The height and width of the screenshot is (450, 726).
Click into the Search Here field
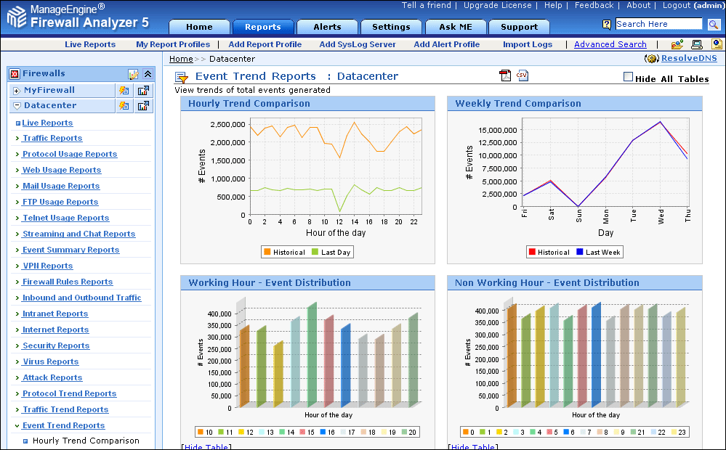click(x=658, y=24)
